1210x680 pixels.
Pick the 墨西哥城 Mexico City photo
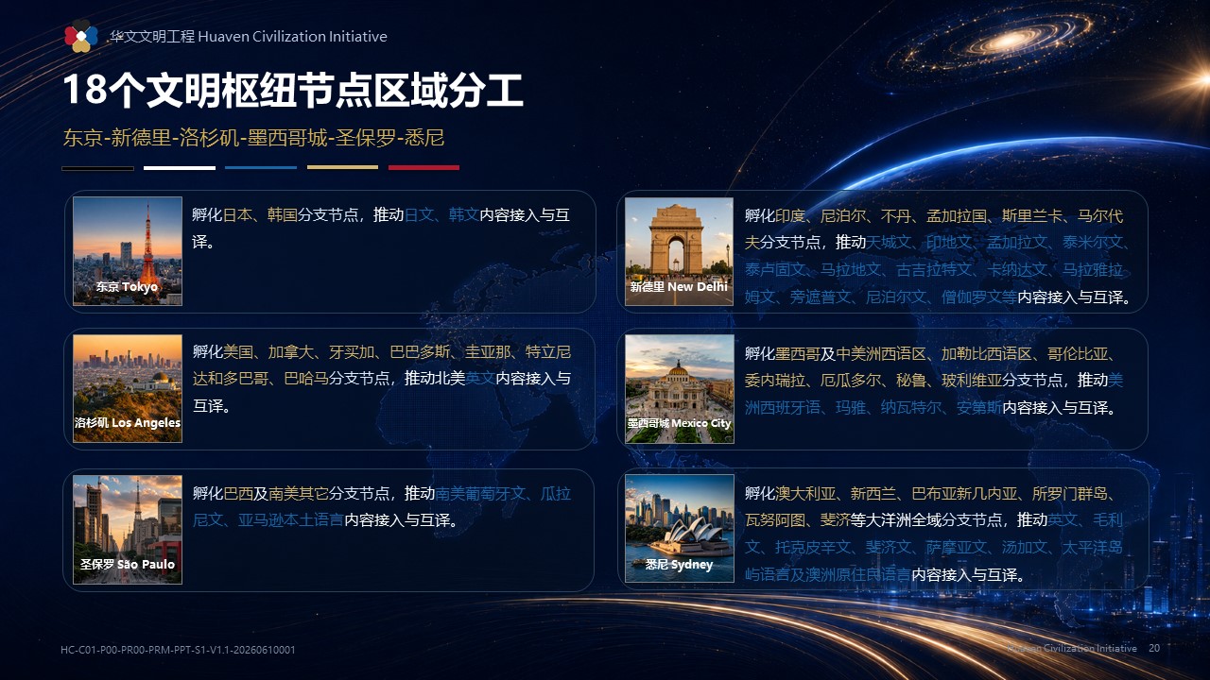(679, 388)
